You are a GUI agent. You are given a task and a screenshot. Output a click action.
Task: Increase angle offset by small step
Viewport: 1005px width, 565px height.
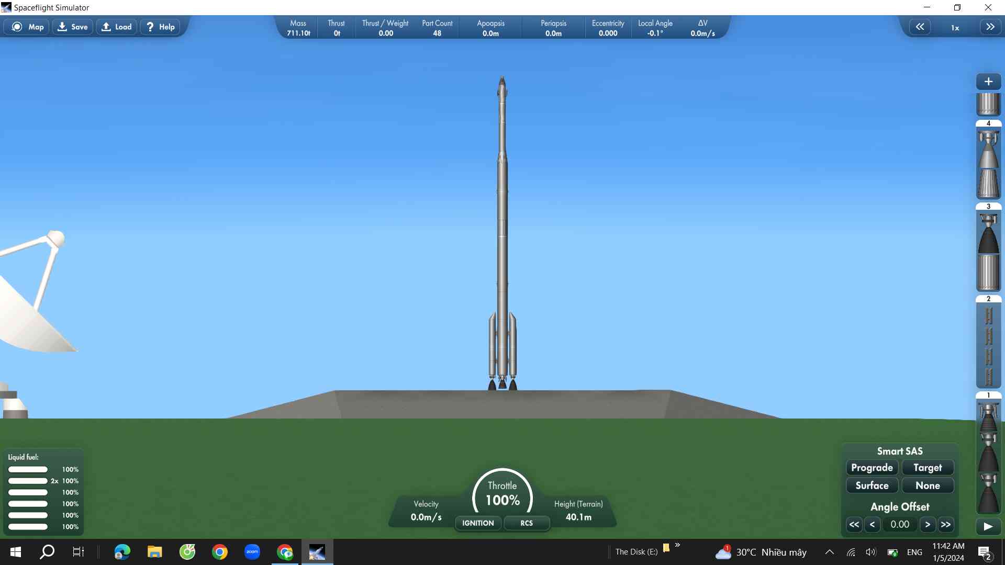pyautogui.click(x=928, y=524)
